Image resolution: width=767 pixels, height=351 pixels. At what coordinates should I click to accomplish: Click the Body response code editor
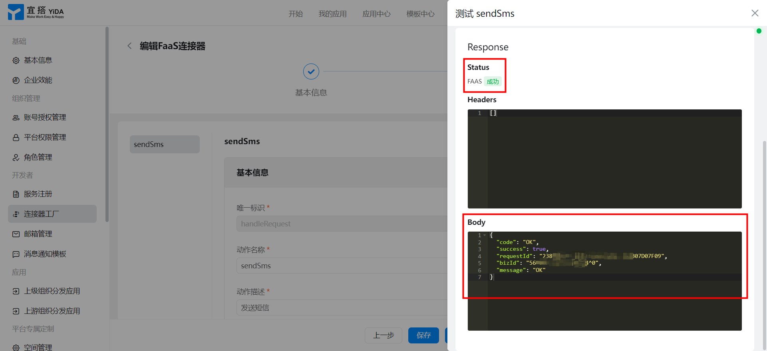(x=605, y=281)
